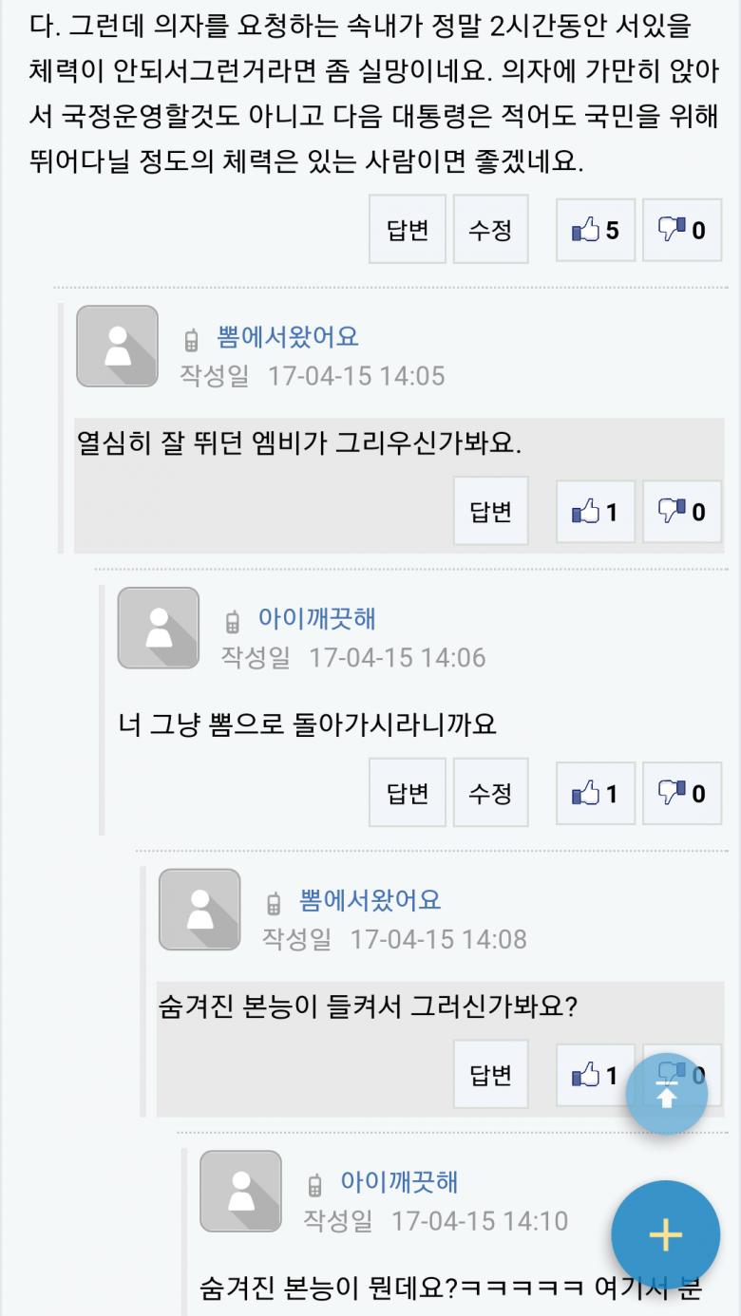The image size is (741, 1316).
Task: Tap the avatar of the 14:05 commenter
Action: [117, 346]
